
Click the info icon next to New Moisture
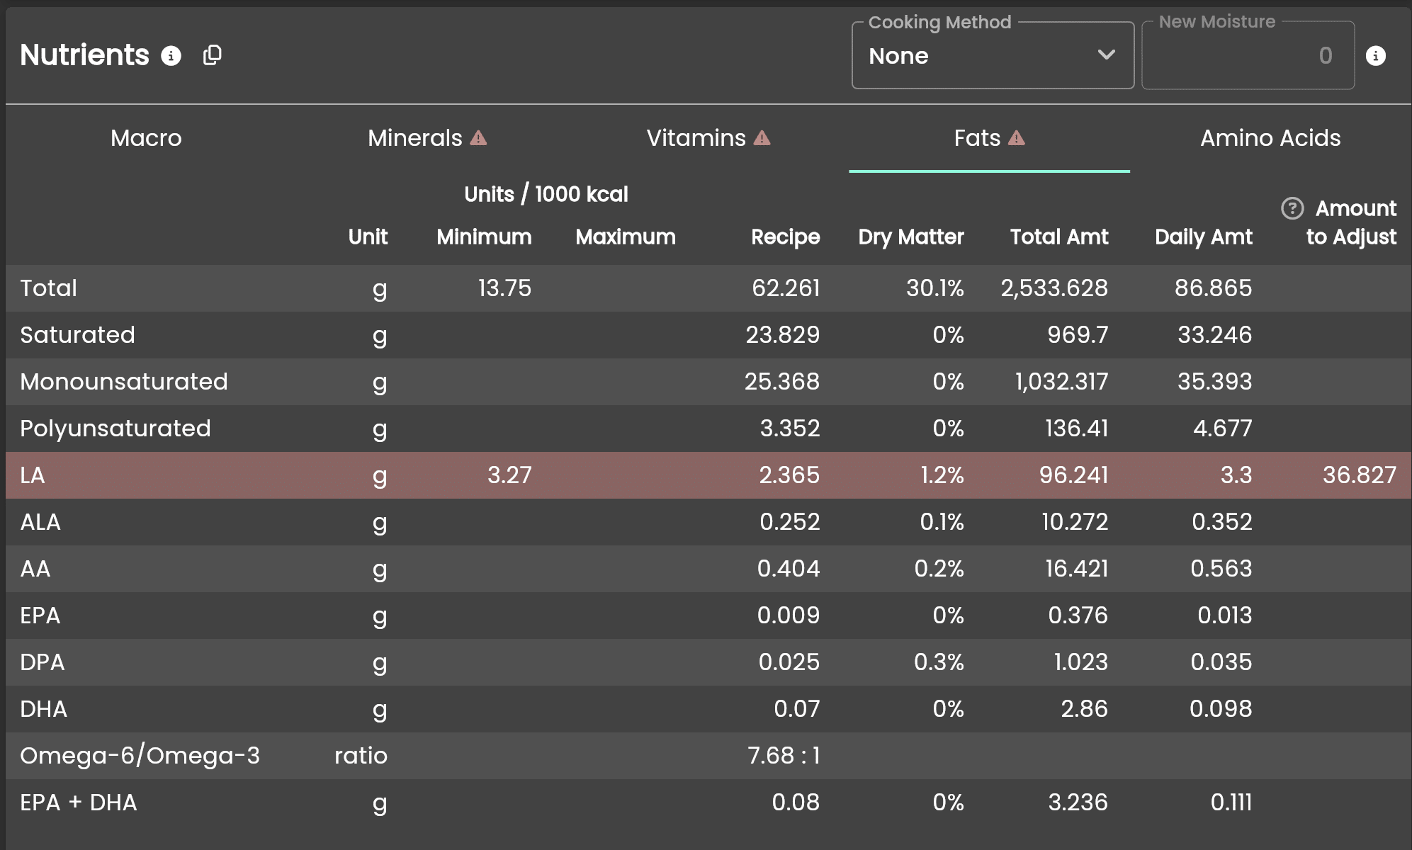point(1375,55)
